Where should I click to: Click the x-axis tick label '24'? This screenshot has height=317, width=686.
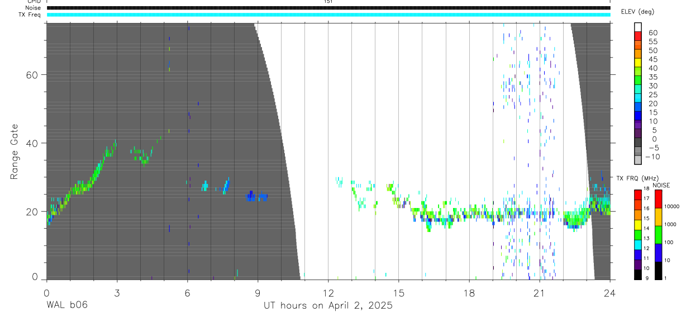pyautogui.click(x=609, y=292)
